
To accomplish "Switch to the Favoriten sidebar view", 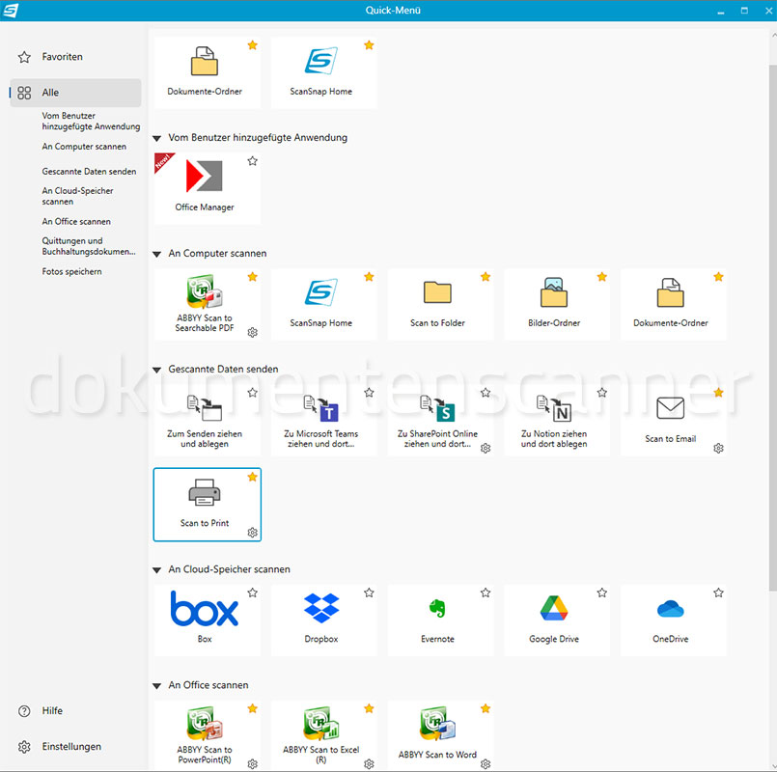I will (x=62, y=57).
